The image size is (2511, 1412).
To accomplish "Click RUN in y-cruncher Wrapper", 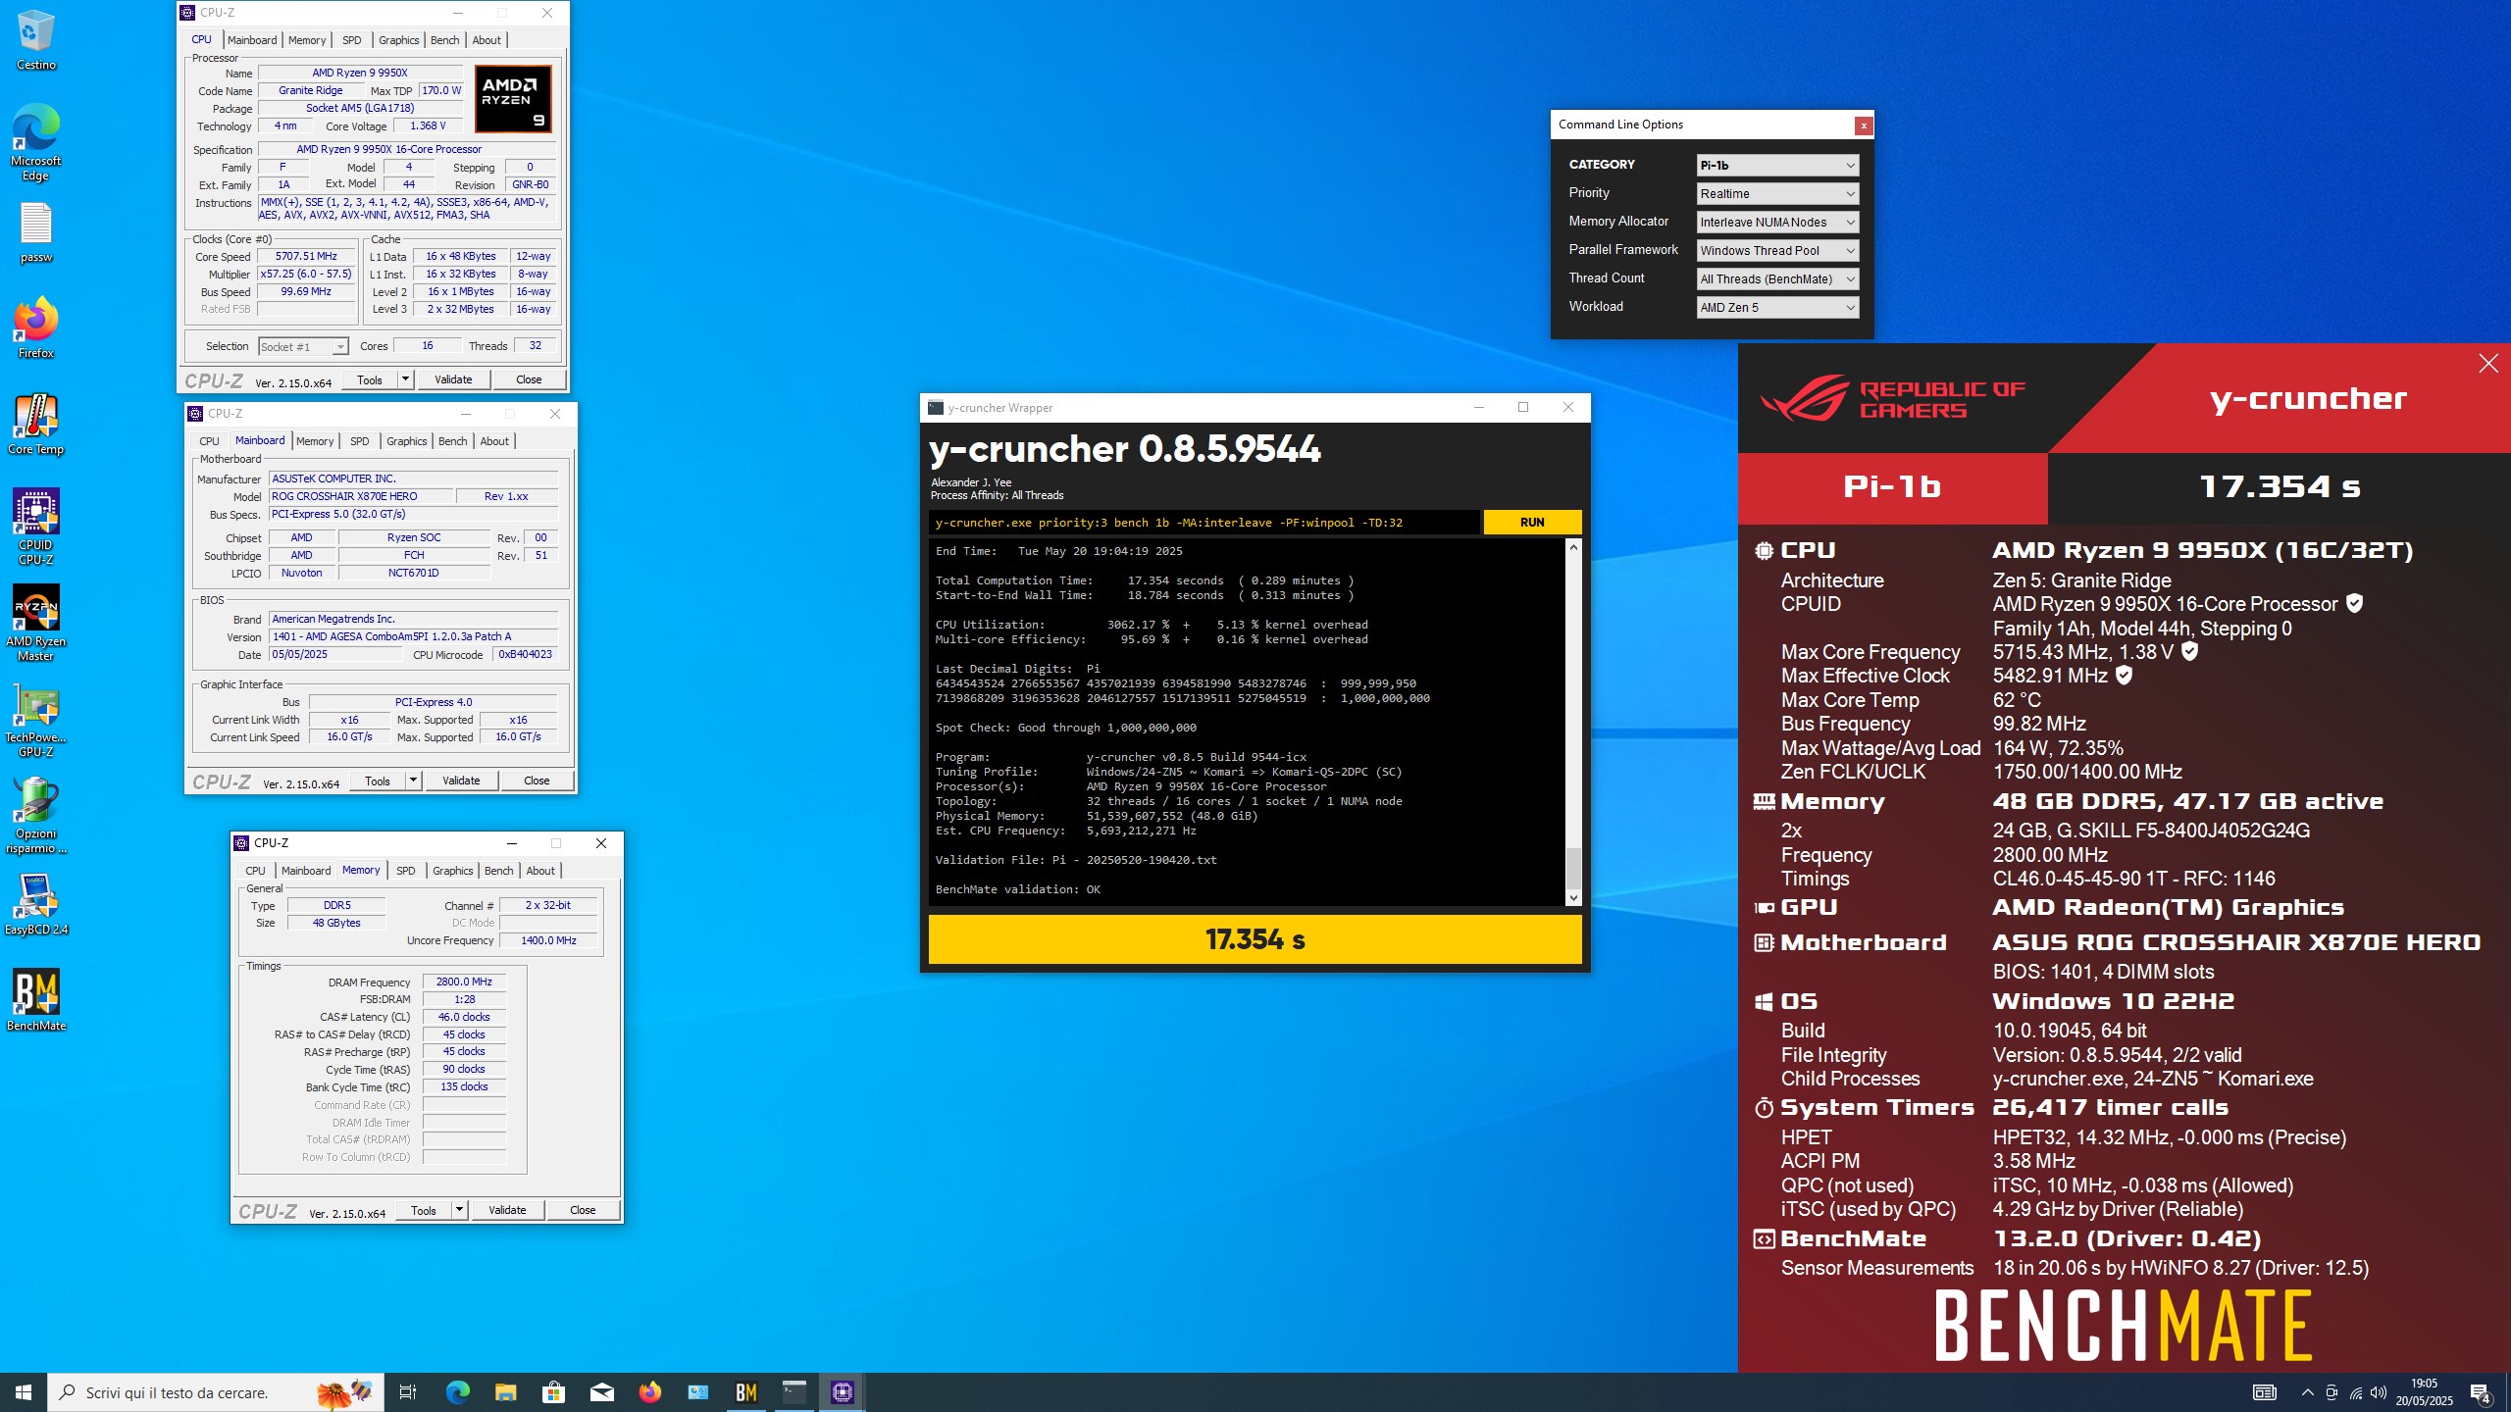I will [1532, 523].
